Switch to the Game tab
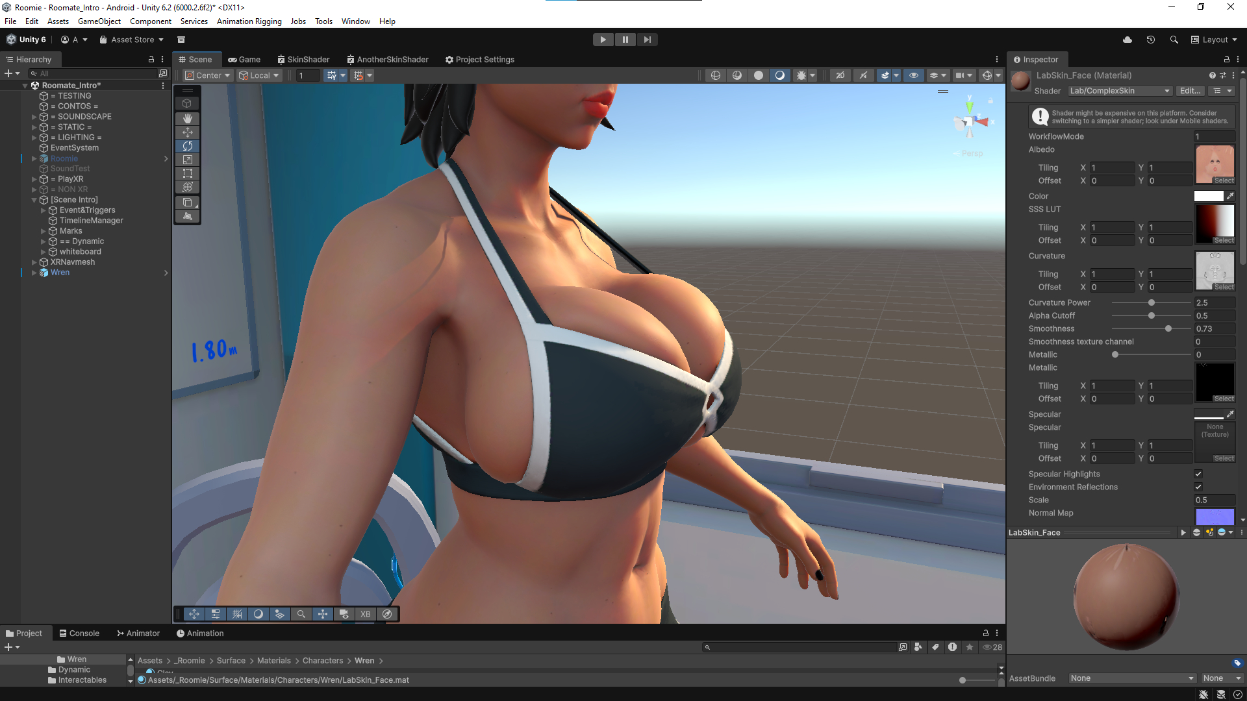 coord(244,59)
